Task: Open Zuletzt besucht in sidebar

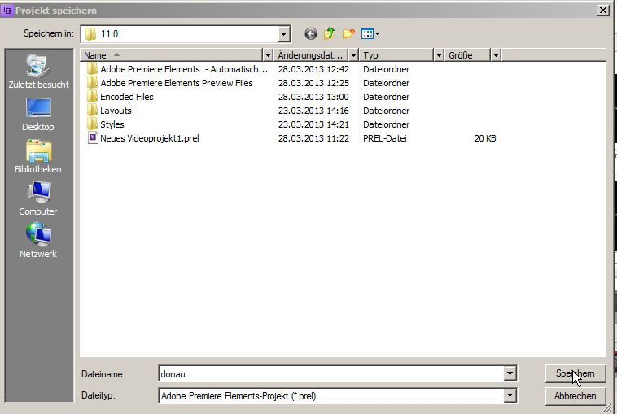Action: click(38, 71)
